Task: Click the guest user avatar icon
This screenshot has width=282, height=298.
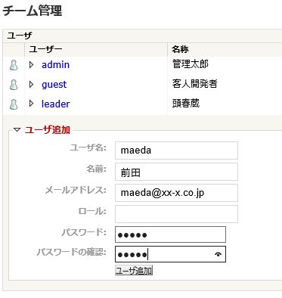Action: [x=14, y=85]
